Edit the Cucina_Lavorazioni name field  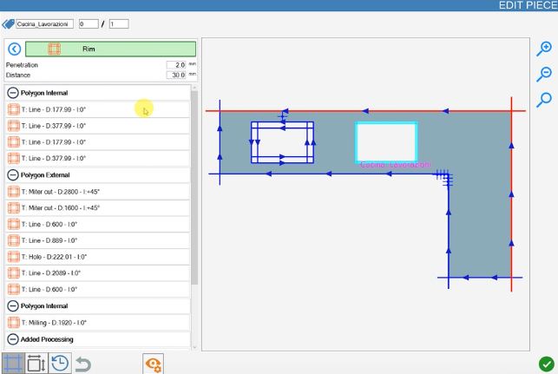tap(44, 23)
